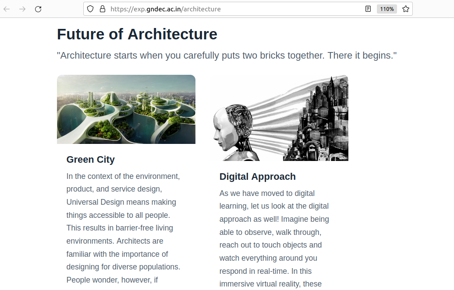This screenshot has width=454, height=290.
Task: Select the 'Green City' card title
Action: click(91, 160)
